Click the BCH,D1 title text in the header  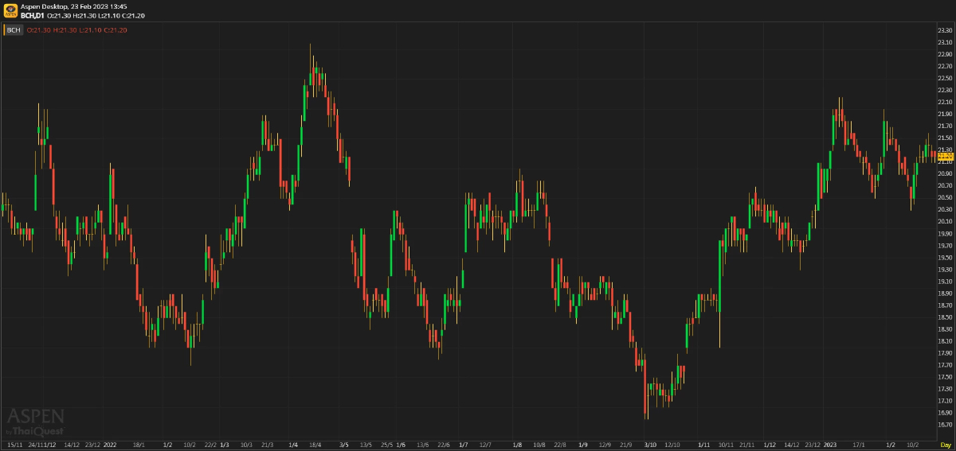(32, 14)
